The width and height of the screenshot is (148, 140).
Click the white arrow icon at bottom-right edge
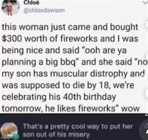click(x=147, y=132)
